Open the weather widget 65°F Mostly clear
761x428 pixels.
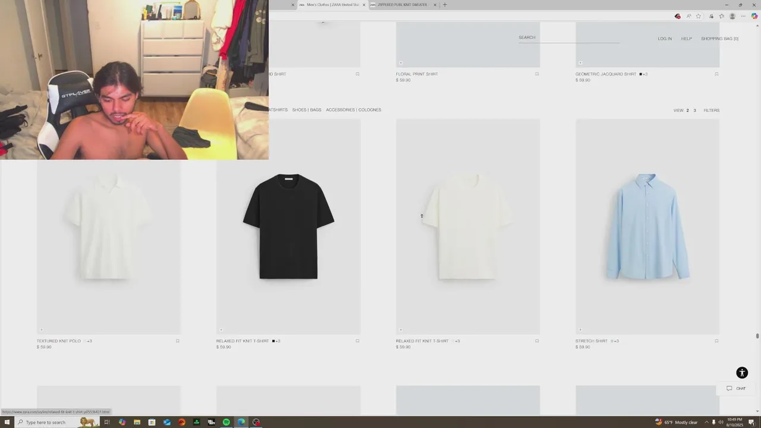pyautogui.click(x=676, y=422)
